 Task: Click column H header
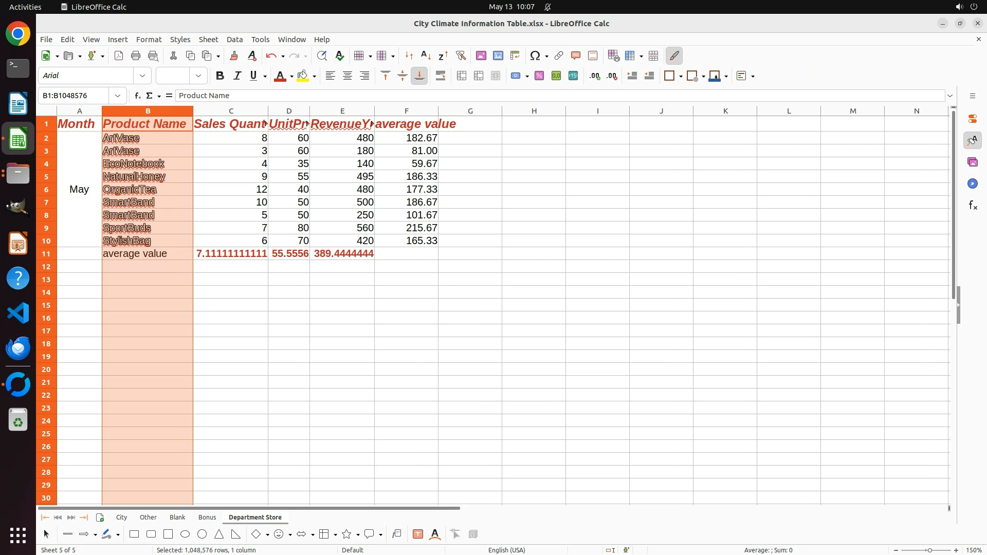[534, 111]
